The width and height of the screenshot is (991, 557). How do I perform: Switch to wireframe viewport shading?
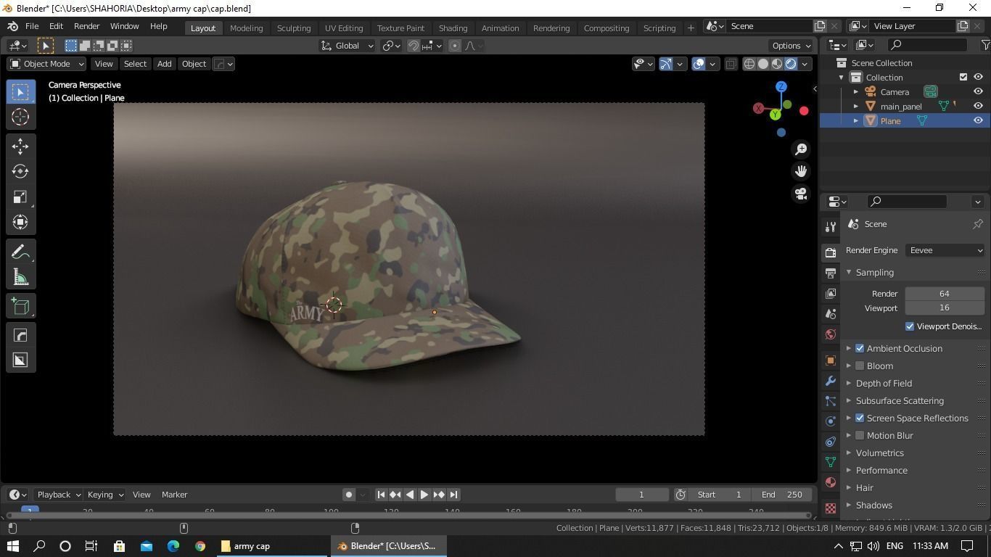tap(749, 64)
